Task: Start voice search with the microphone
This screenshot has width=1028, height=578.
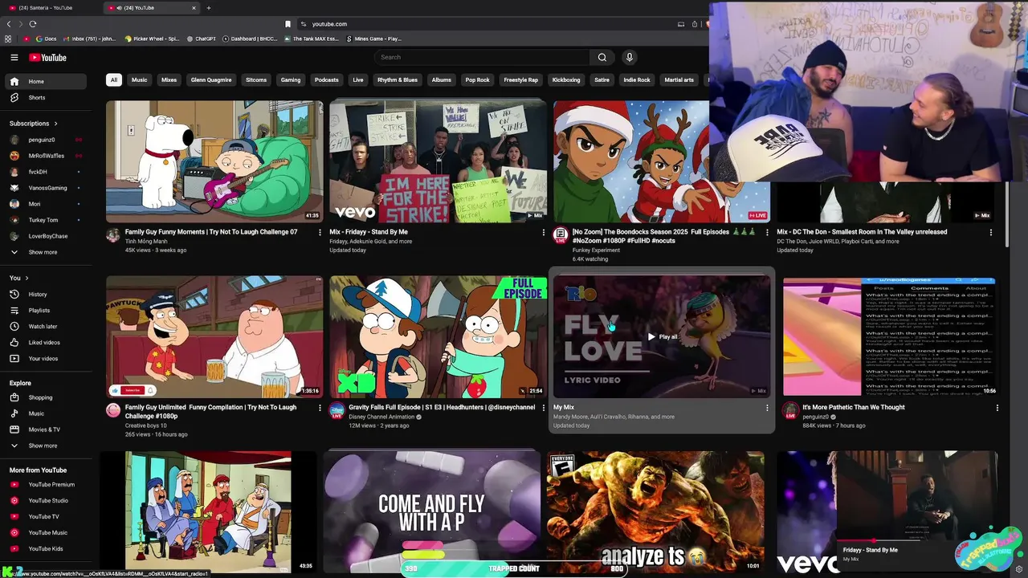Action: (629, 57)
